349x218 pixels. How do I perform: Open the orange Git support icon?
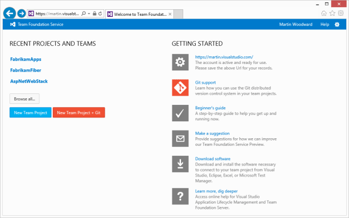tap(180, 87)
